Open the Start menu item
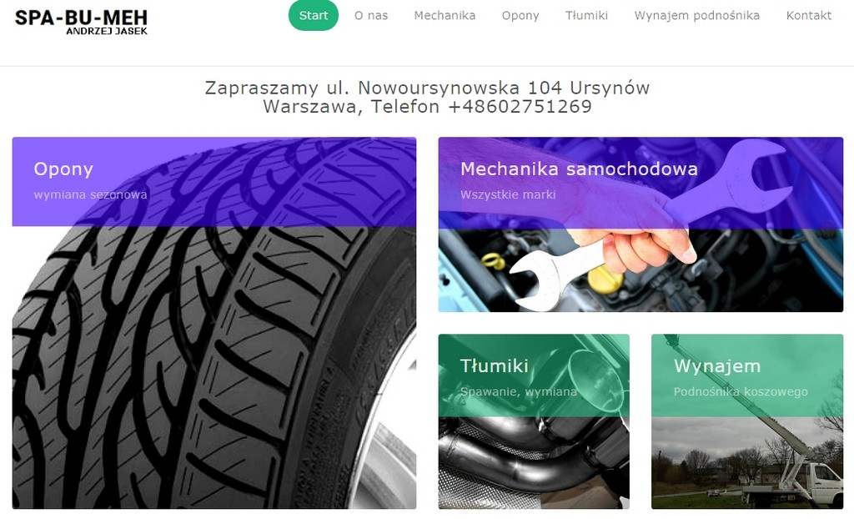854x519 pixels. 314,15
